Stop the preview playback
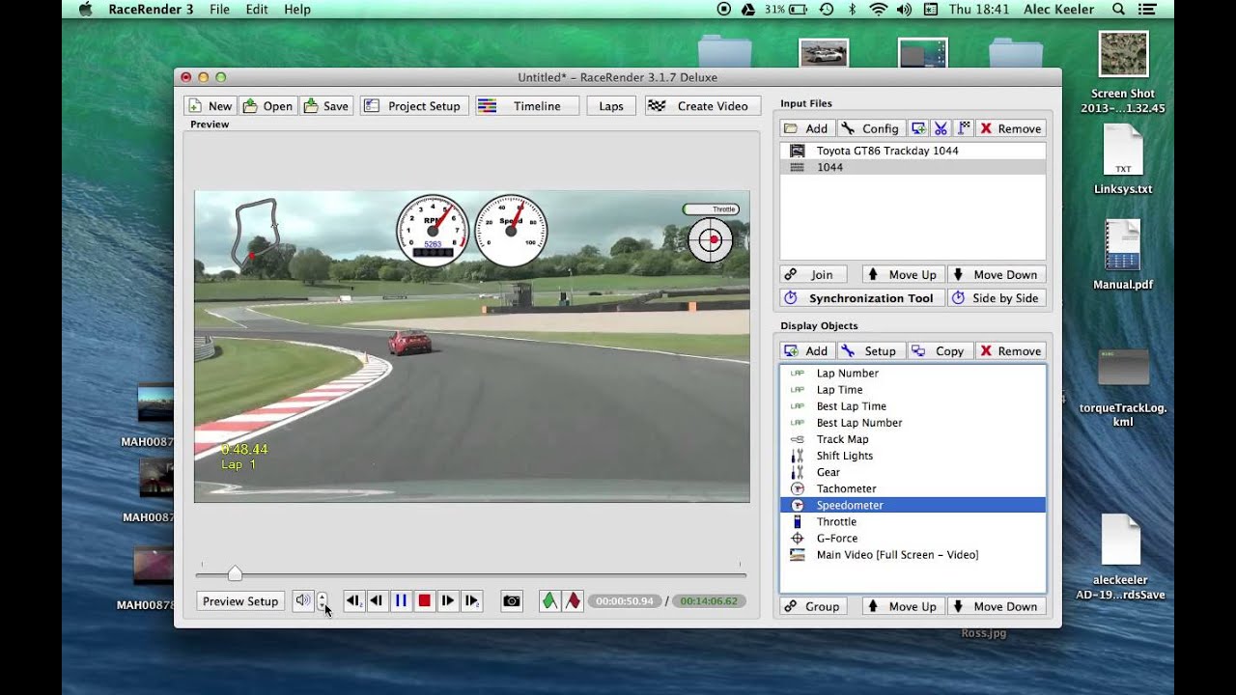 pyautogui.click(x=424, y=600)
